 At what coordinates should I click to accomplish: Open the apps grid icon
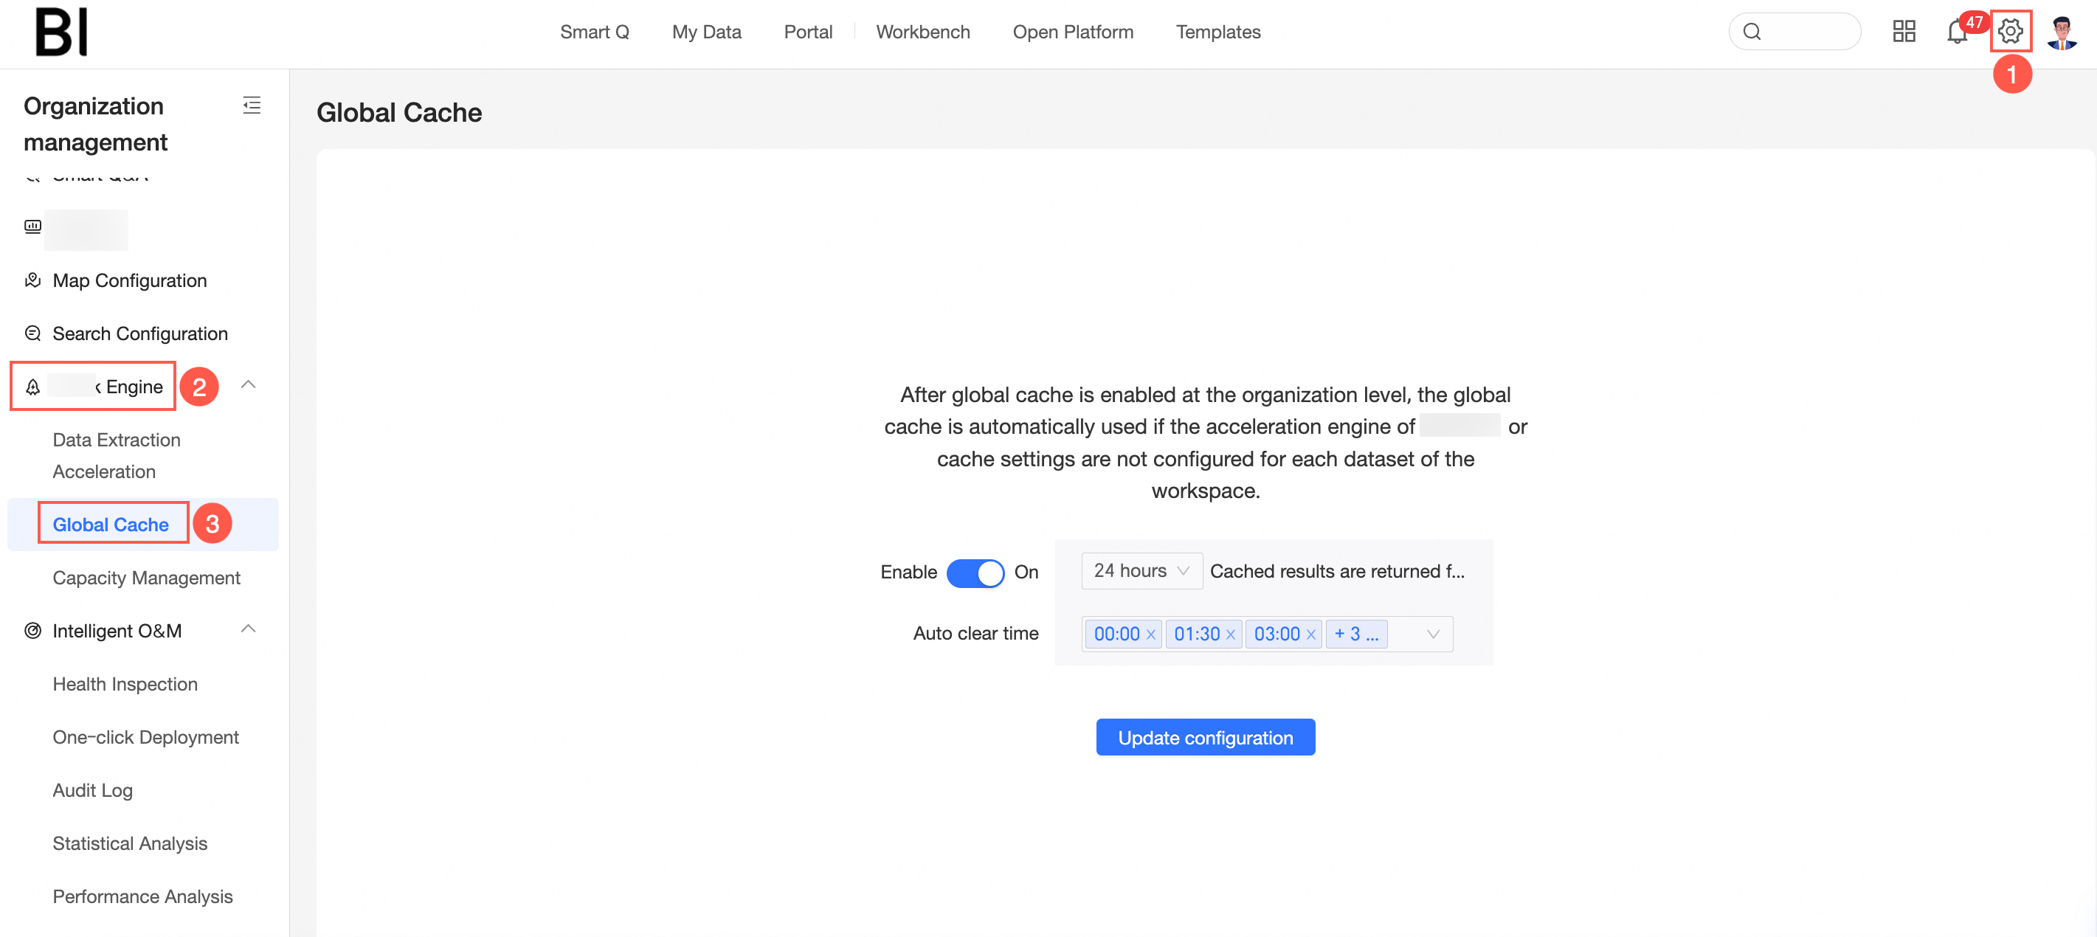(x=1903, y=32)
